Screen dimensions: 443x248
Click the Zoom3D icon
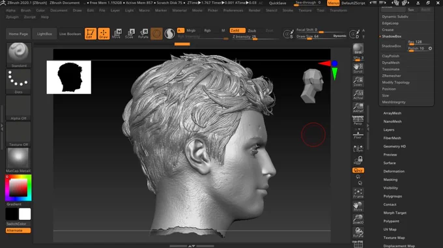pos(358,219)
